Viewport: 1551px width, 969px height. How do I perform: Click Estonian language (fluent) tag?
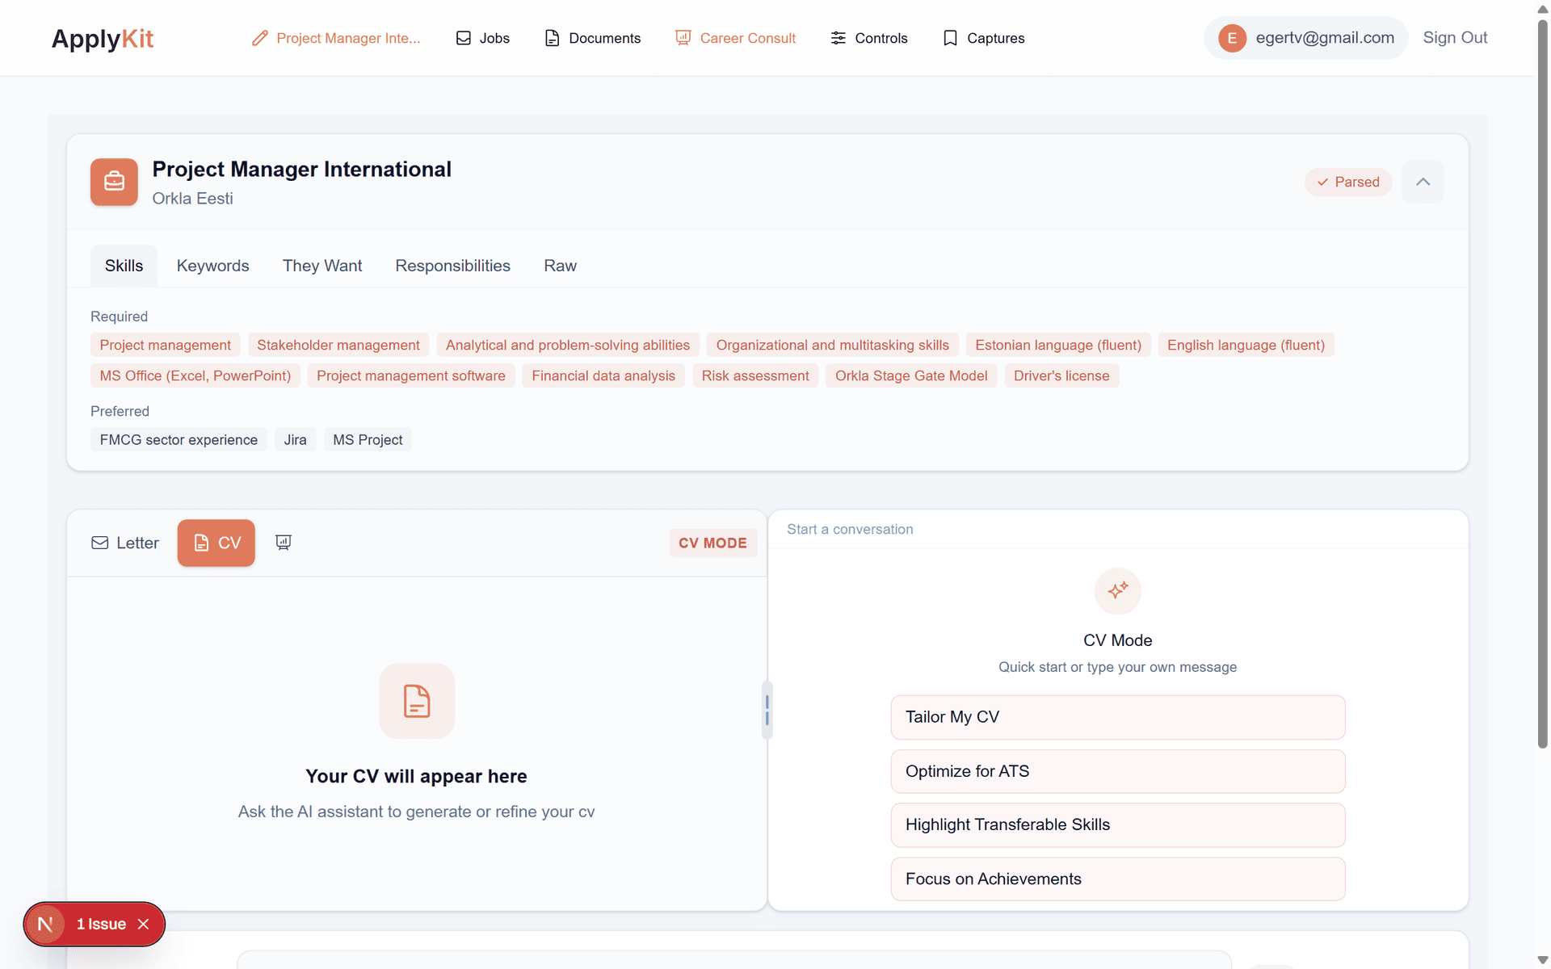click(1058, 345)
